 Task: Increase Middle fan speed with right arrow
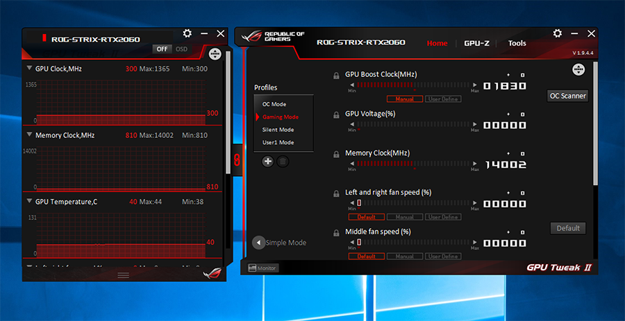click(475, 242)
